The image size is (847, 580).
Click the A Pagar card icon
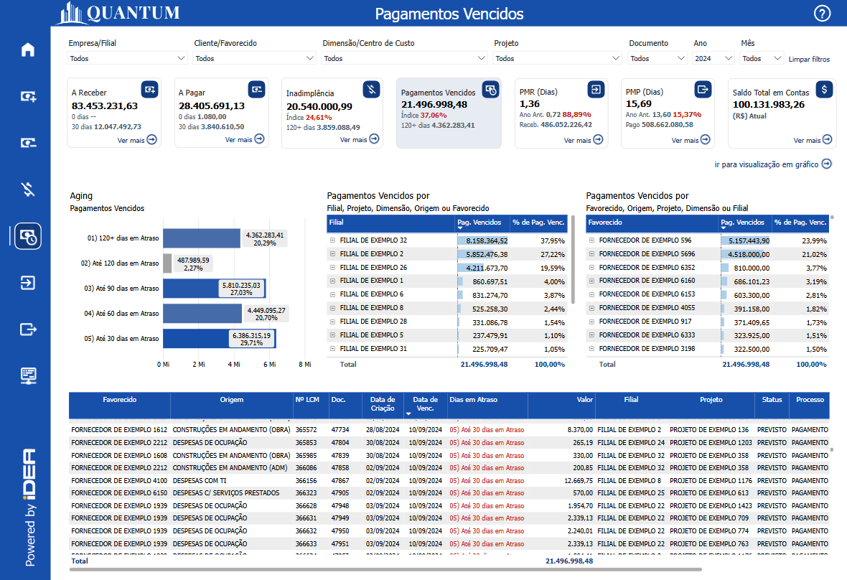(256, 89)
